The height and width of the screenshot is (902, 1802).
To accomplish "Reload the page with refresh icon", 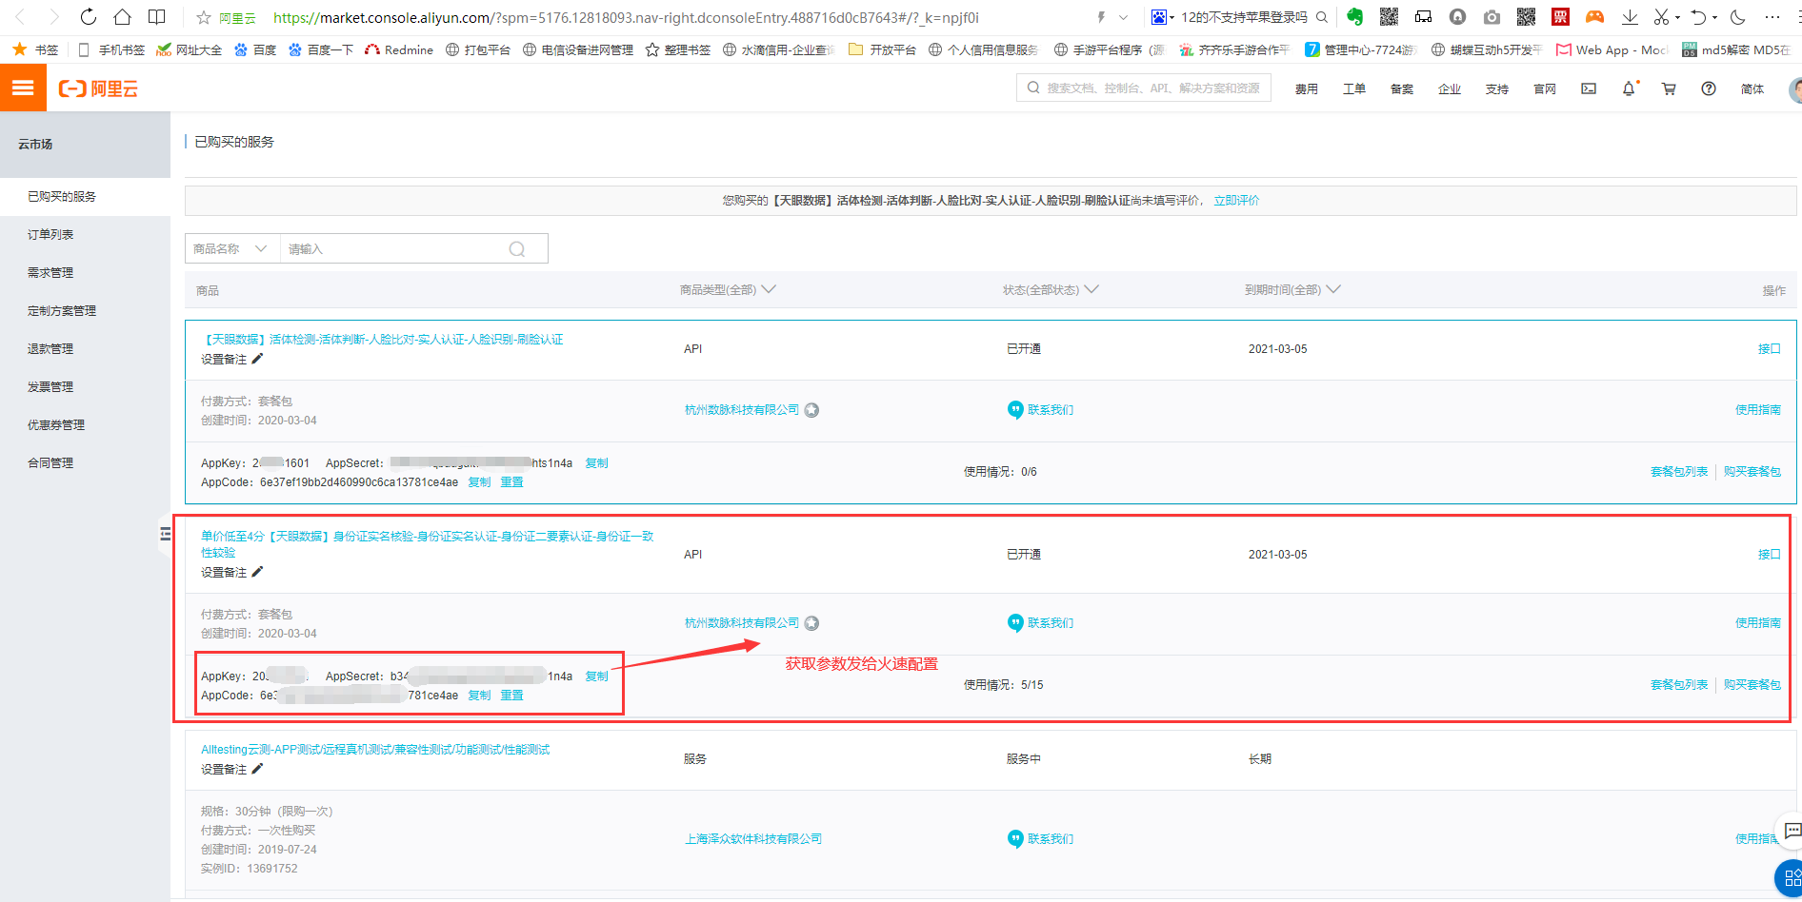I will 88,17.
